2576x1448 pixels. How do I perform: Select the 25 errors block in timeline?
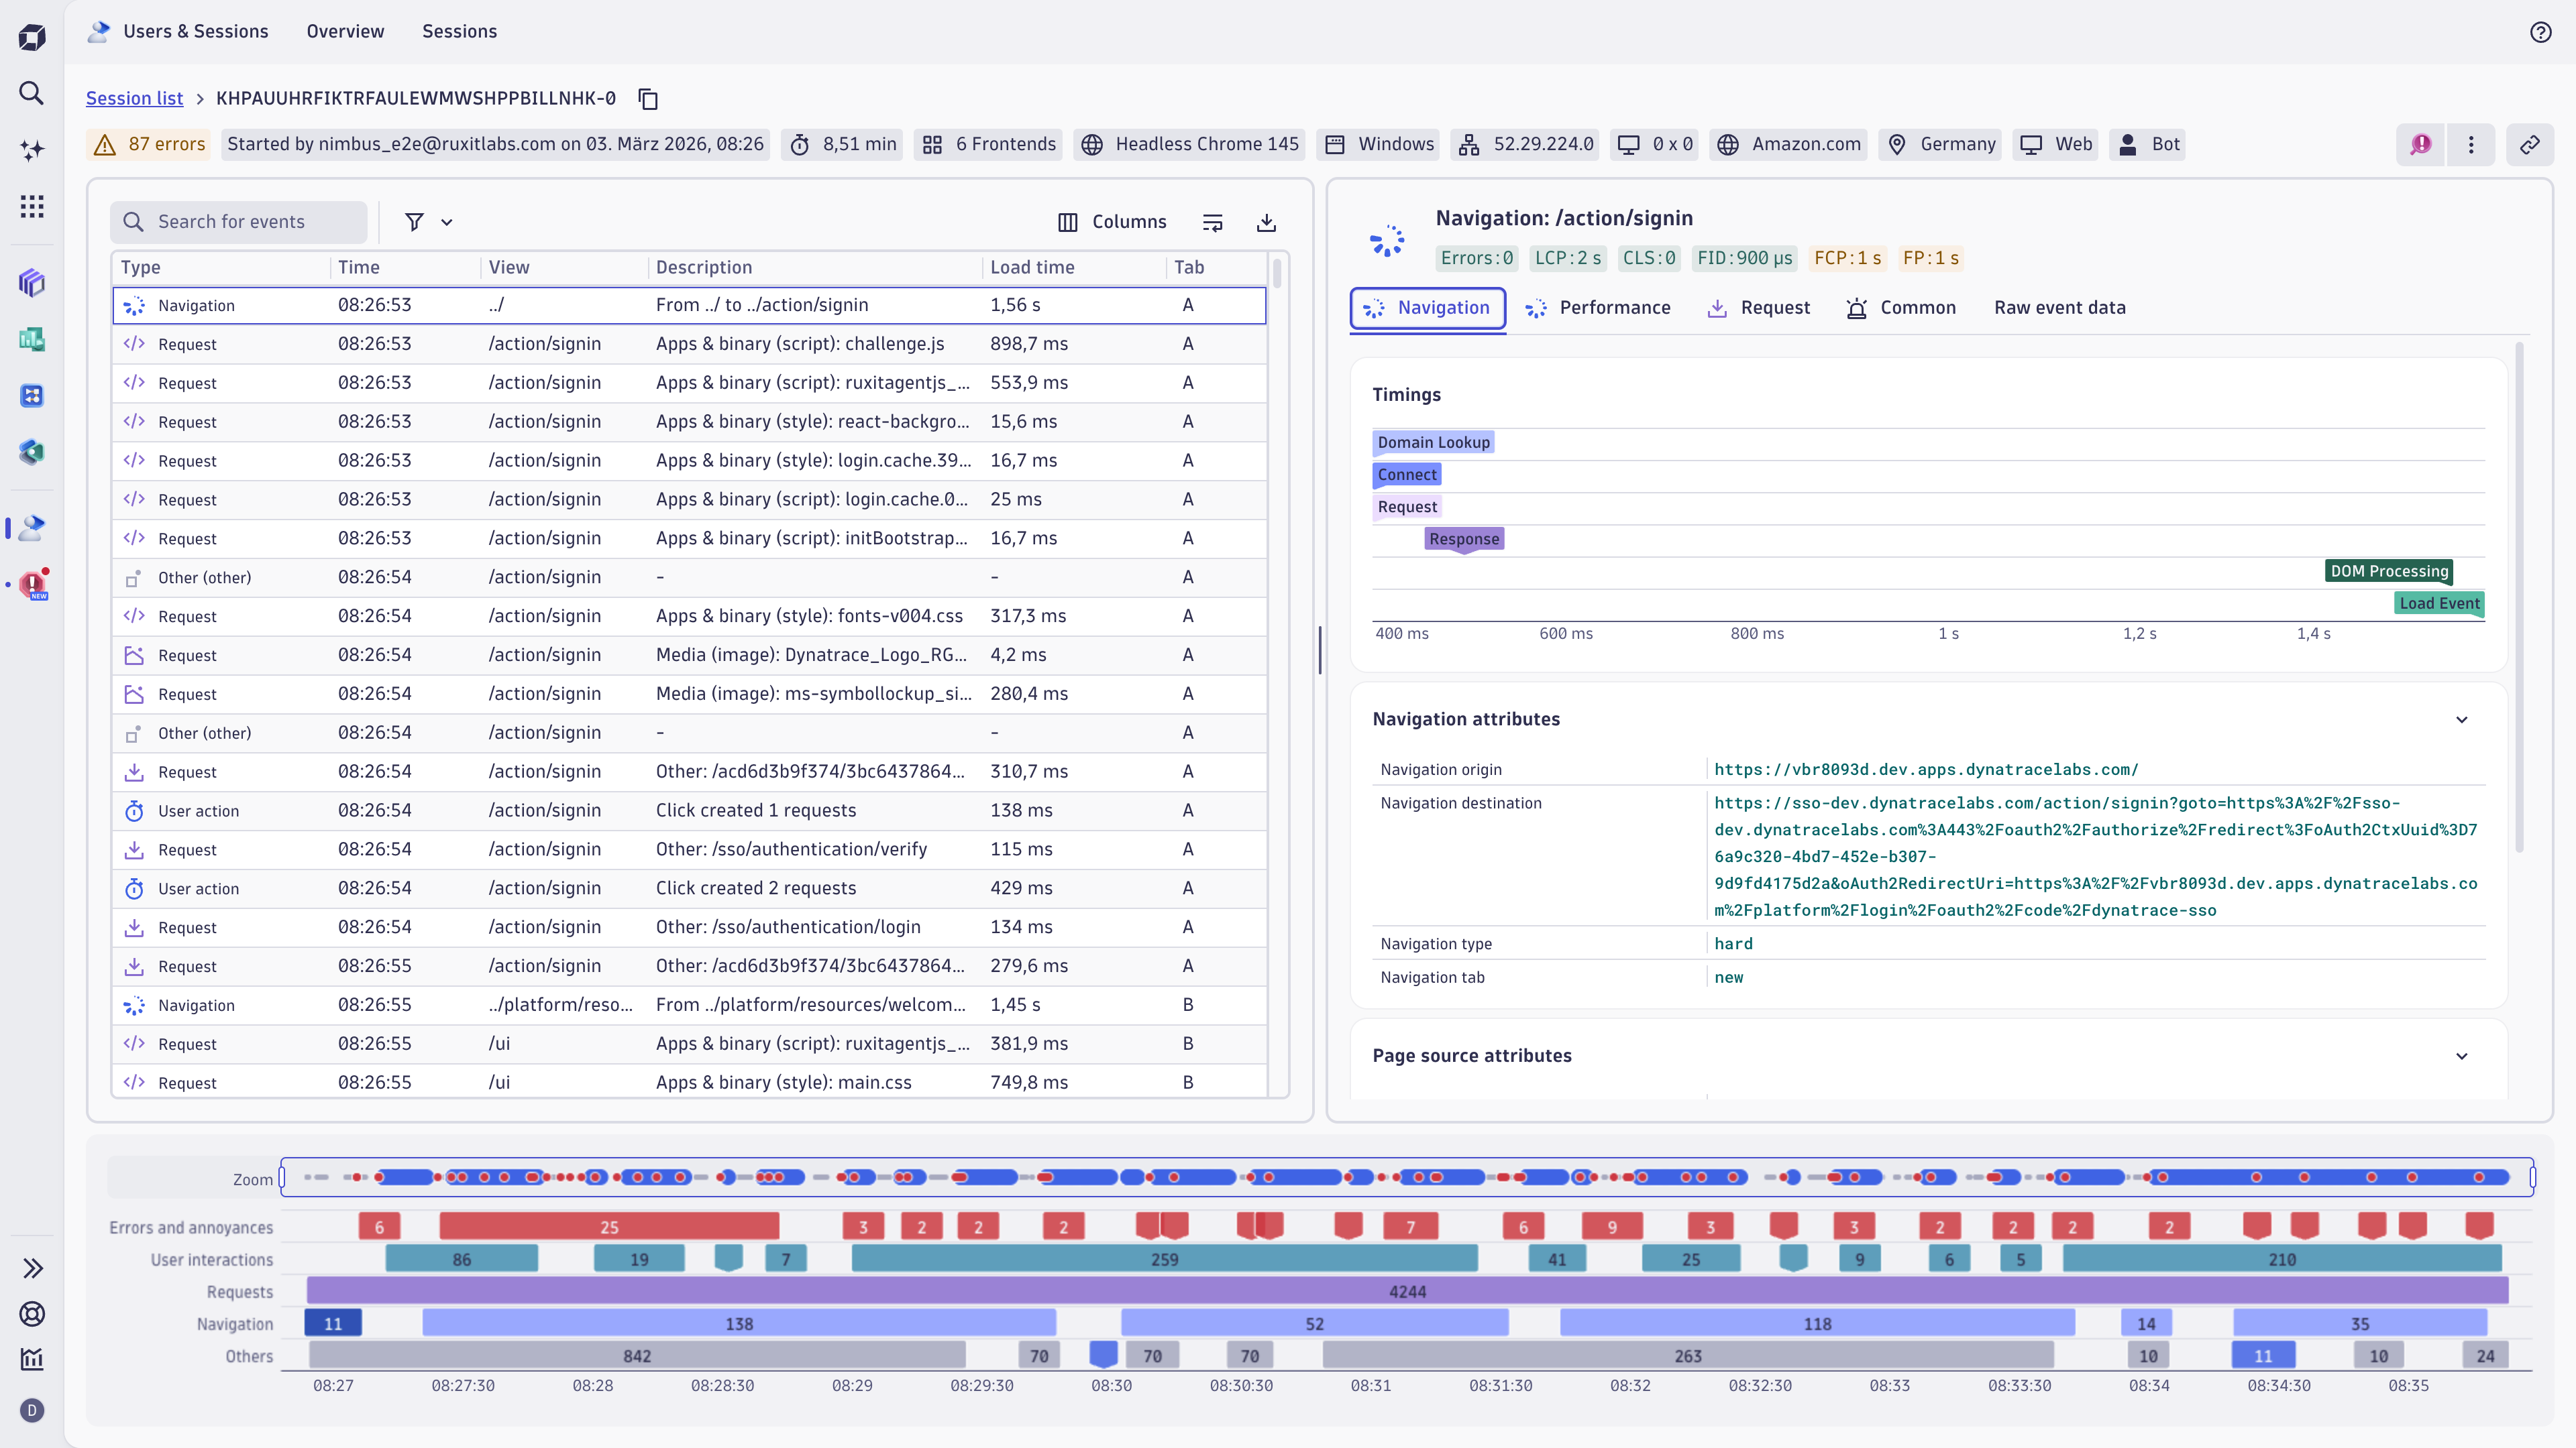pos(609,1227)
